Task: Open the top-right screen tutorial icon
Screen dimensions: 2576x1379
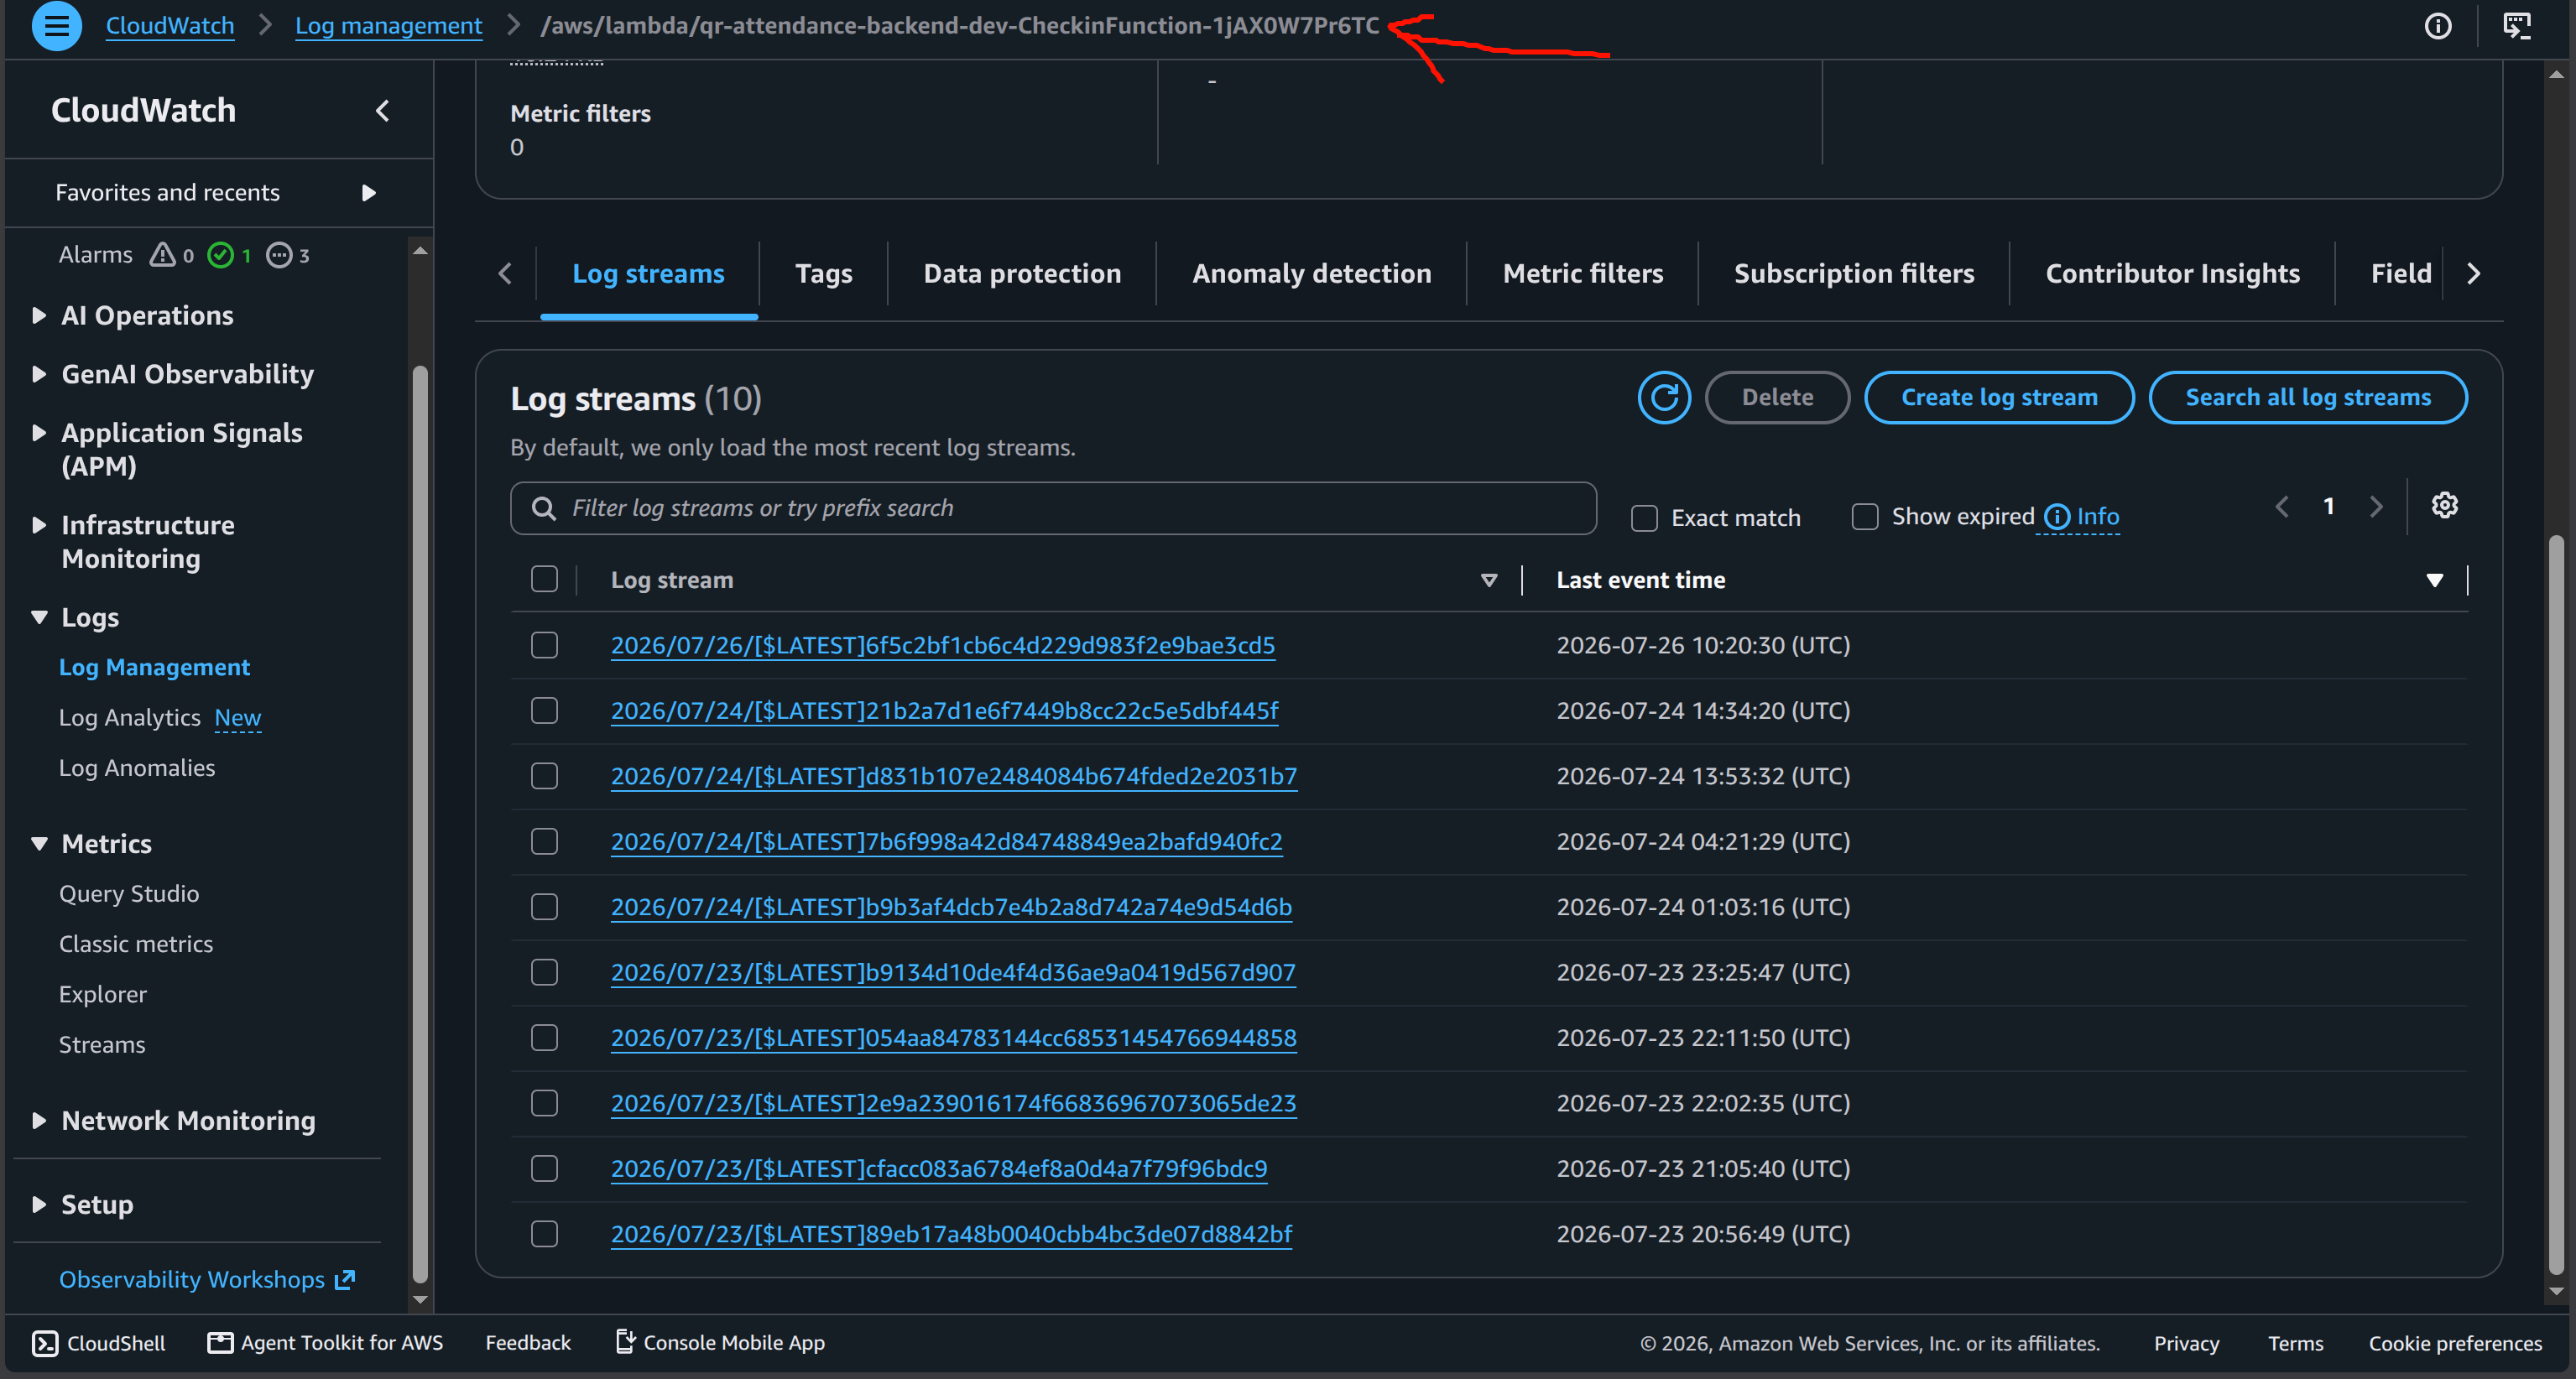Action: [2516, 26]
